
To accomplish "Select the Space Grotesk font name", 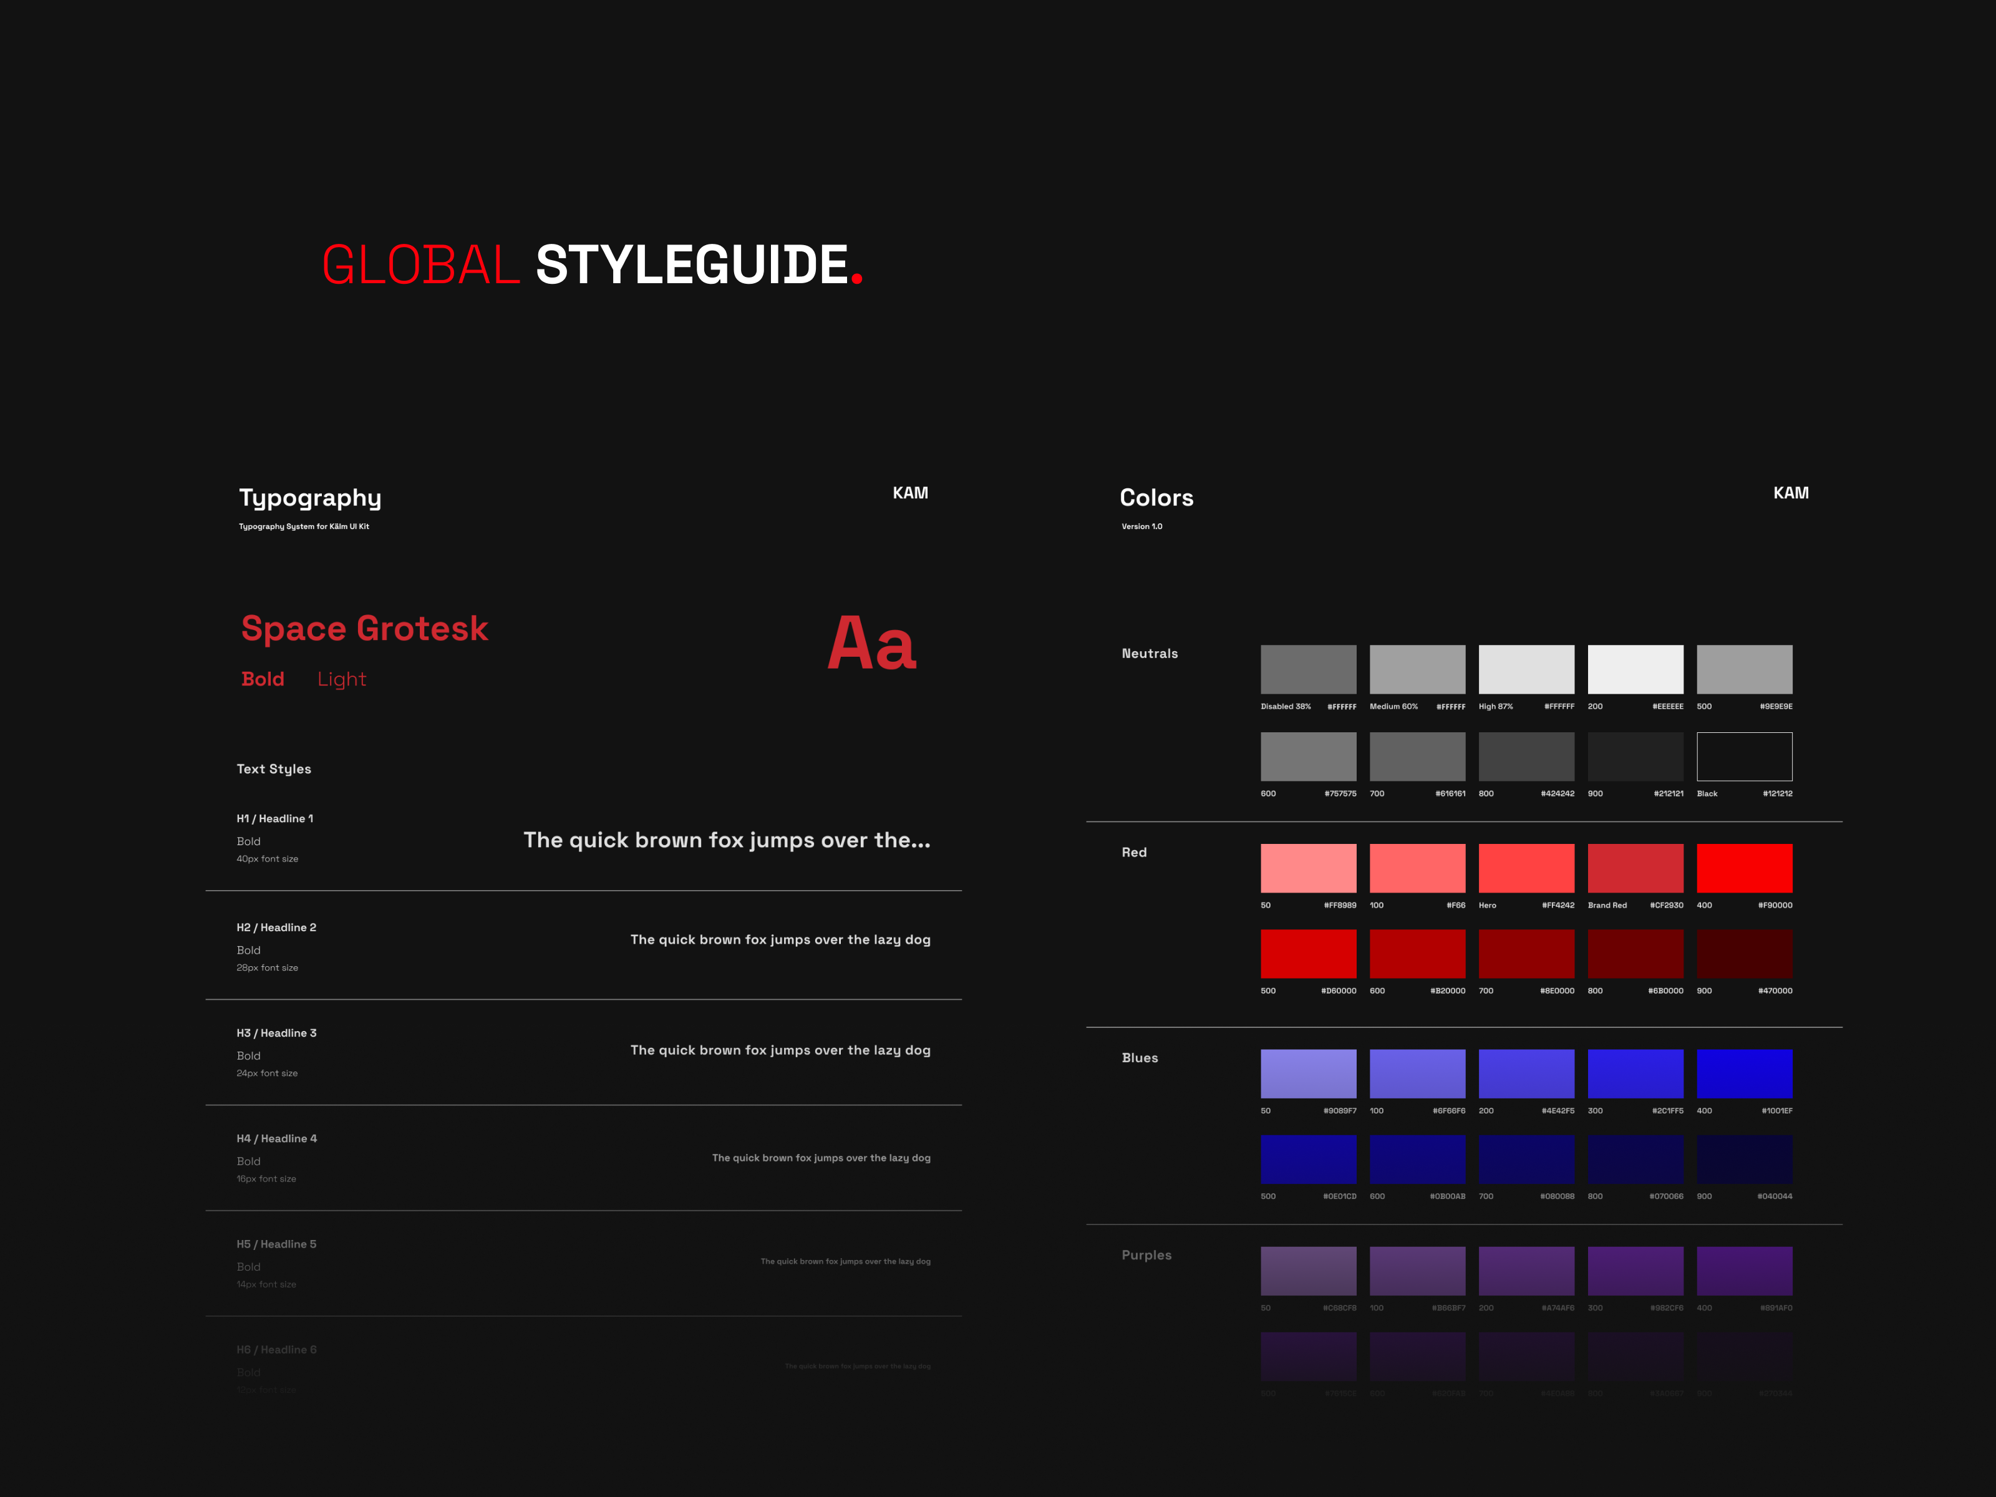I will 364,628.
